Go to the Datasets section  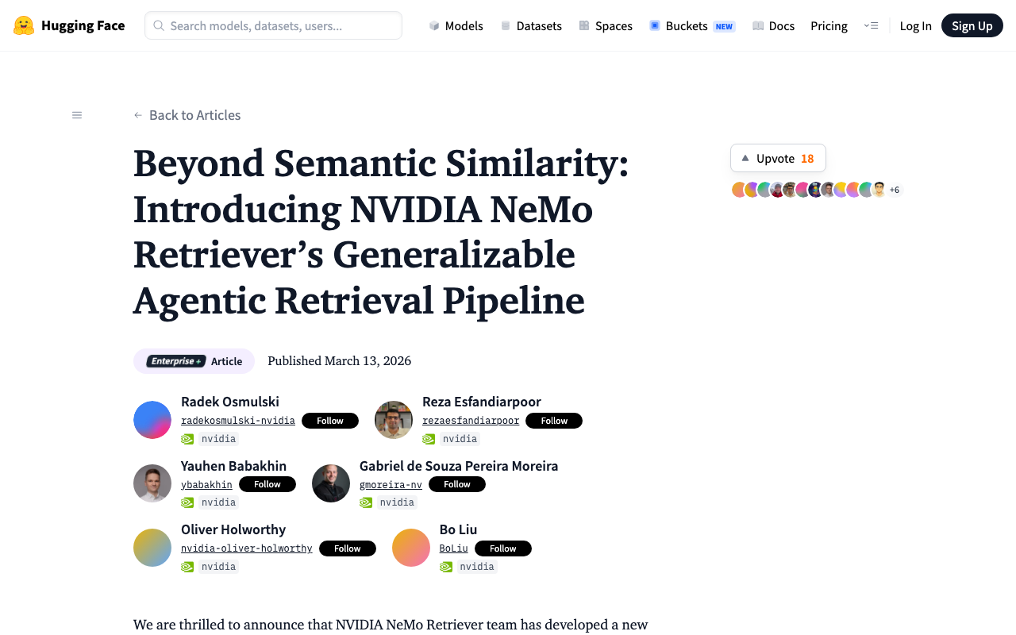point(531,25)
